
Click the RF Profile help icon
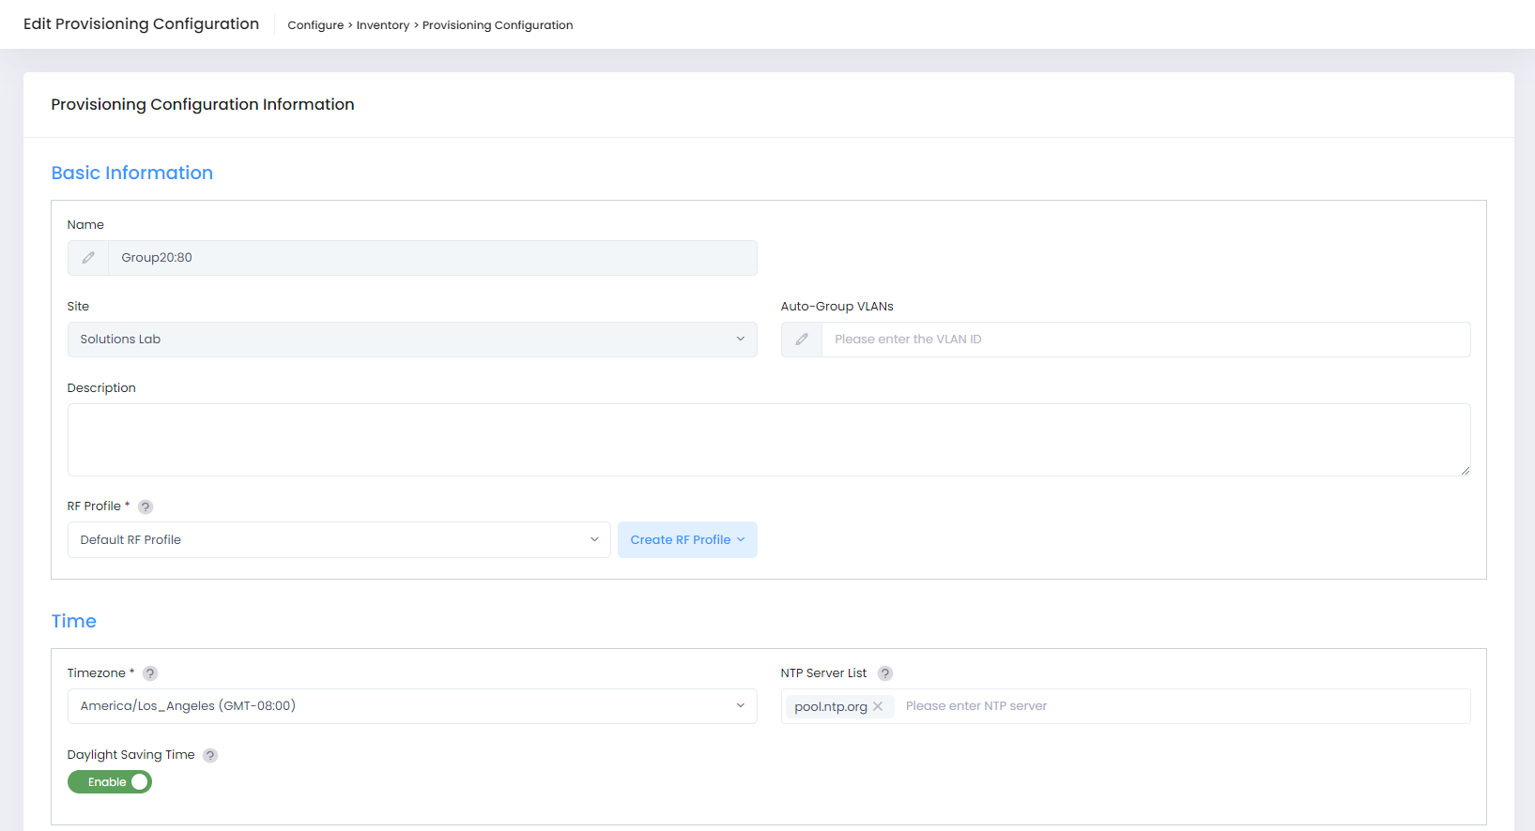[x=146, y=506]
